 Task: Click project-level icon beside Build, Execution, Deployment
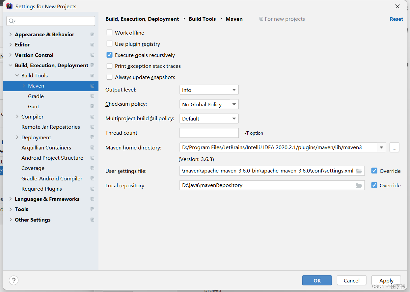[x=92, y=65]
